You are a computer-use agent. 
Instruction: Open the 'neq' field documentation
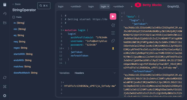[16, 42]
